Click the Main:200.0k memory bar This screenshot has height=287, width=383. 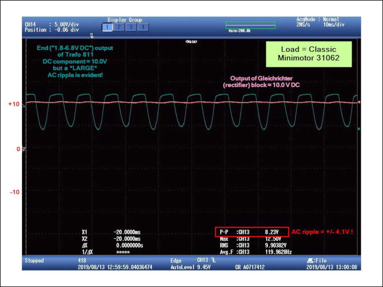point(250,25)
